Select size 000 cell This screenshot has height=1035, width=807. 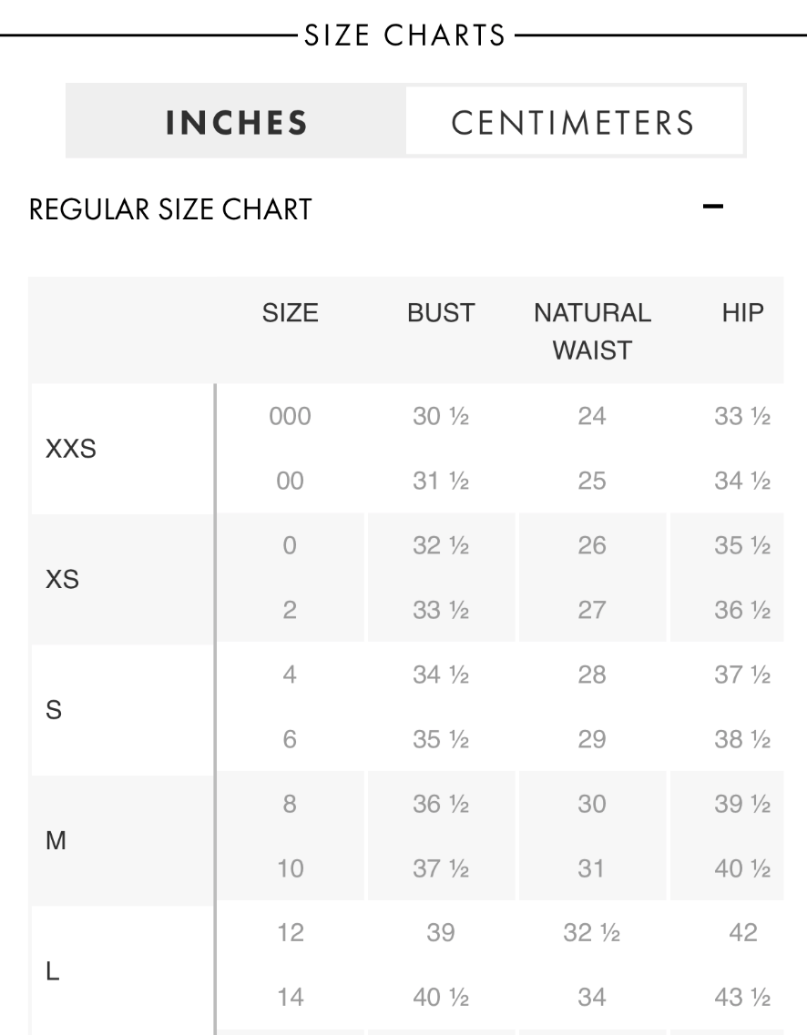[x=290, y=416]
